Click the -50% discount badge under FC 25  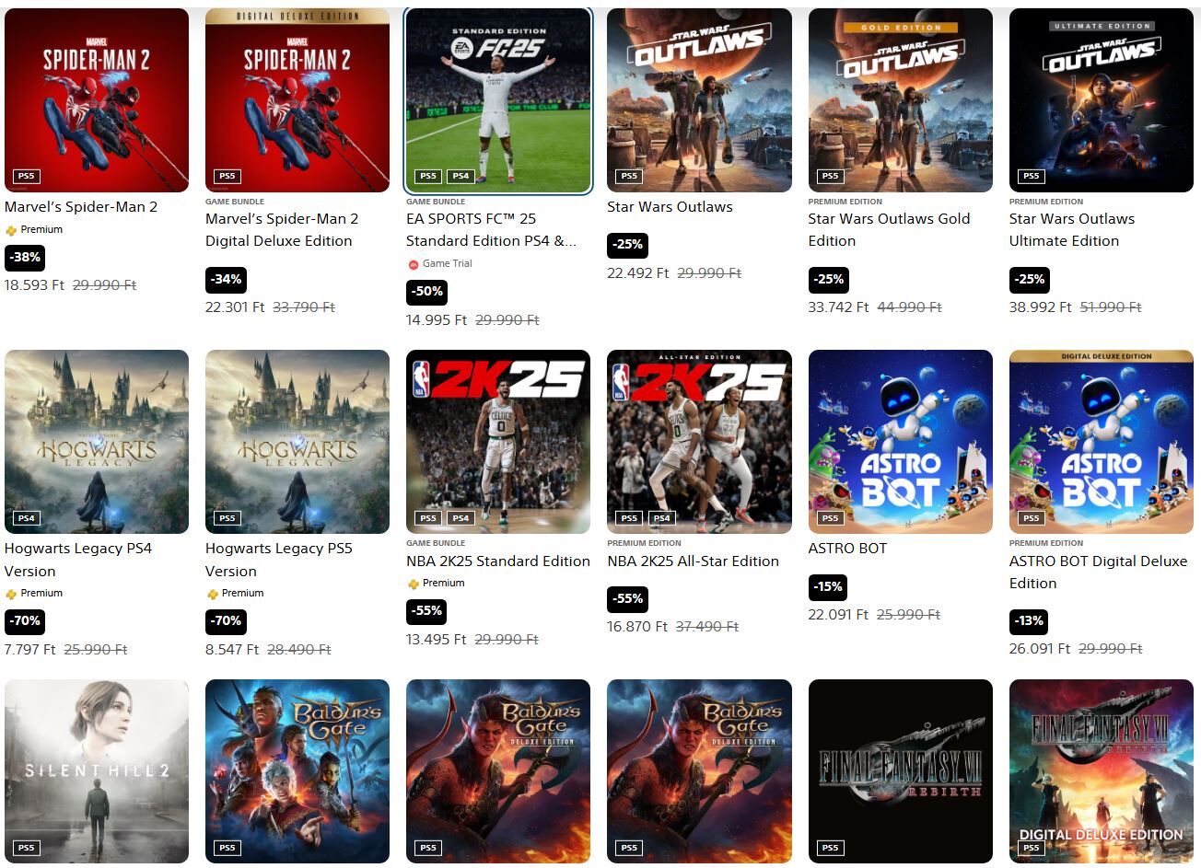click(426, 292)
